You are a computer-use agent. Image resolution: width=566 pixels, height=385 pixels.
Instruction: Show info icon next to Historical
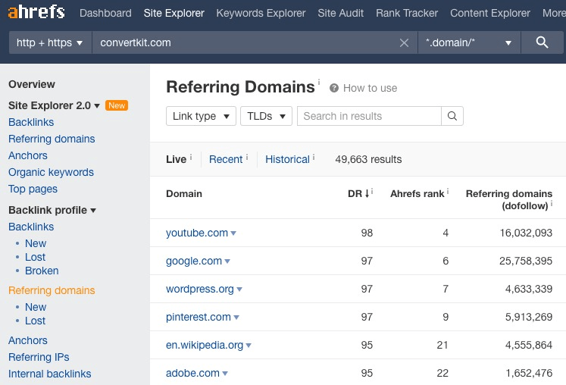click(x=314, y=157)
